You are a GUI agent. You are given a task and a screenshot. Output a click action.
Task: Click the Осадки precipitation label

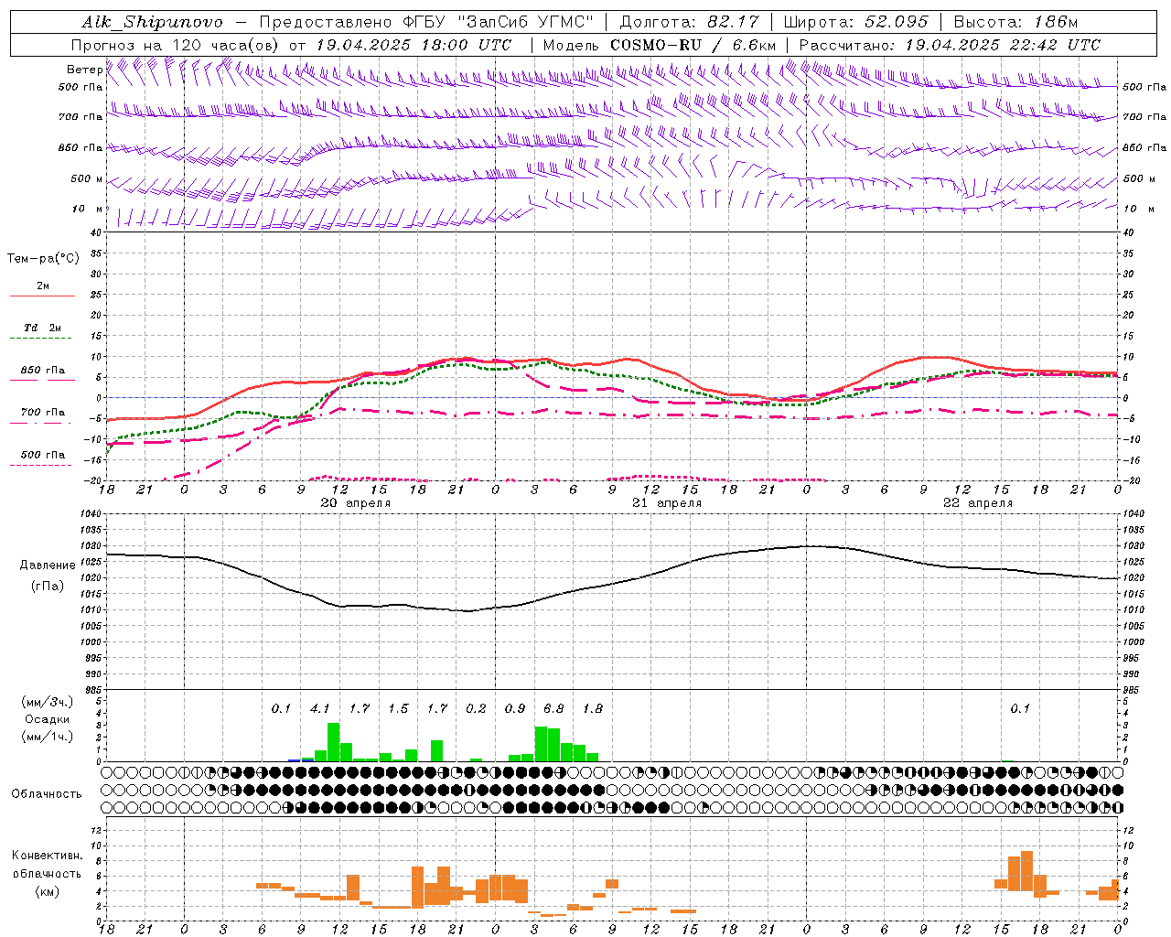click(47, 719)
